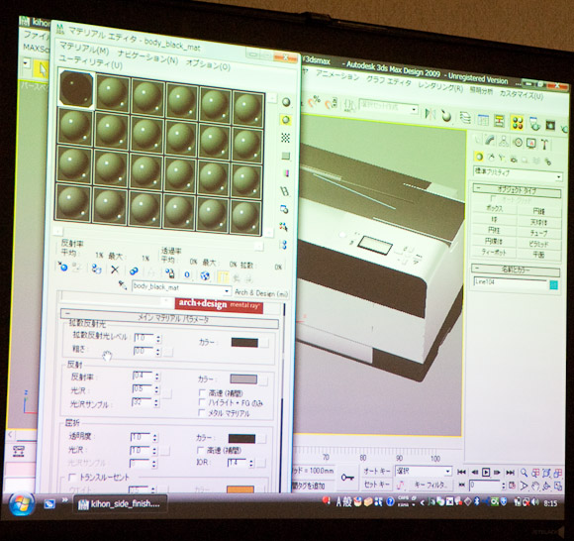This screenshot has height=541, width=574.
Task: Click the チューブ primitive button
Action: pyautogui.click(x=538, y=233)
